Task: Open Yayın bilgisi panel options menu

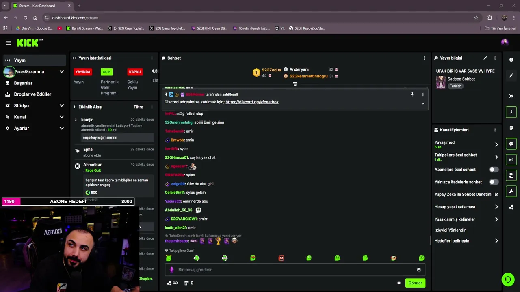Action: pyautogui.click(x=495, y=58)
